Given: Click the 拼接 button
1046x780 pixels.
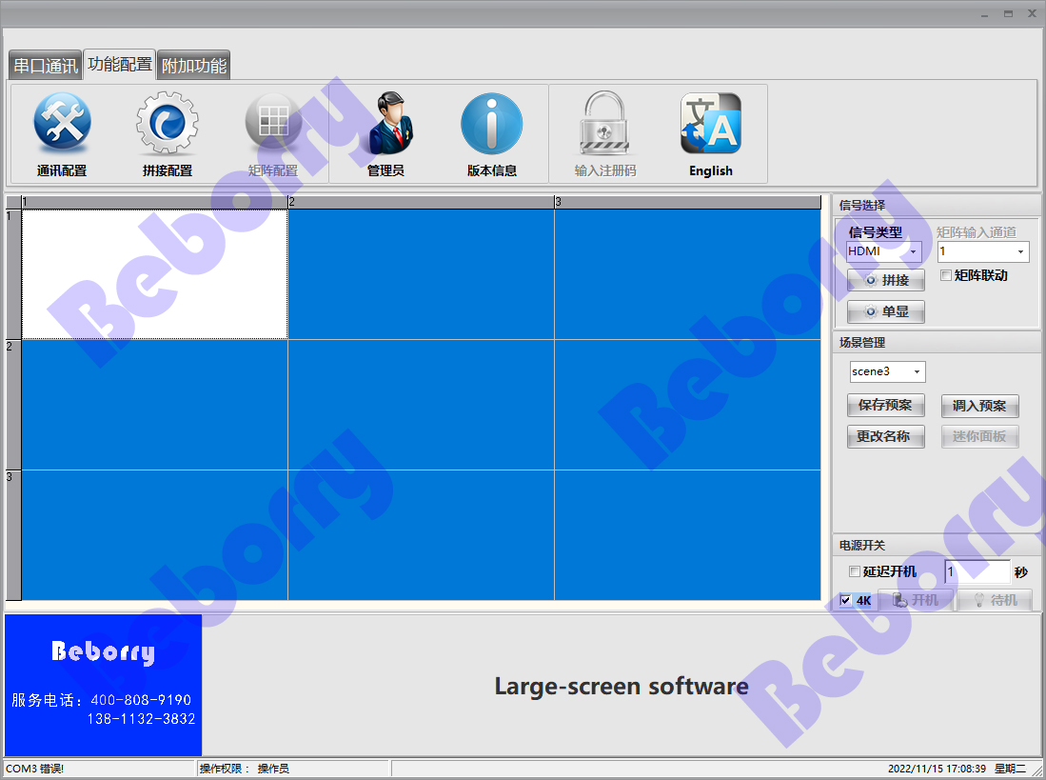Looking at the screenshot, I should 886,280.
